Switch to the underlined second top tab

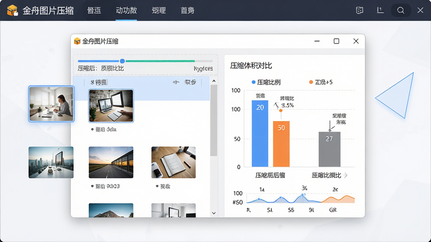tap(126, 11)
